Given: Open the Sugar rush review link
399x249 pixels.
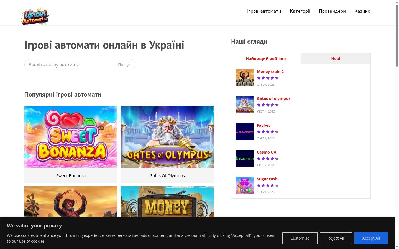Looking at the screenshot, I should 267,179.
